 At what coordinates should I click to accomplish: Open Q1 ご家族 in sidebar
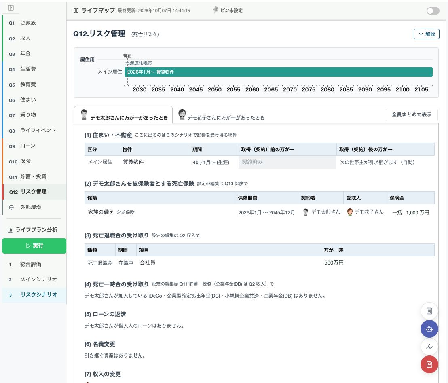34,23
